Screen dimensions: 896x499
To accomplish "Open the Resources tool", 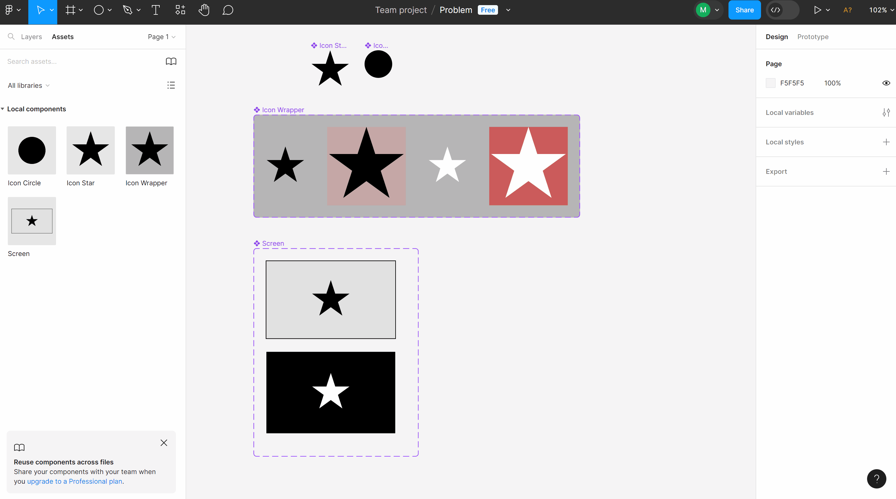I will coord(180,10).
